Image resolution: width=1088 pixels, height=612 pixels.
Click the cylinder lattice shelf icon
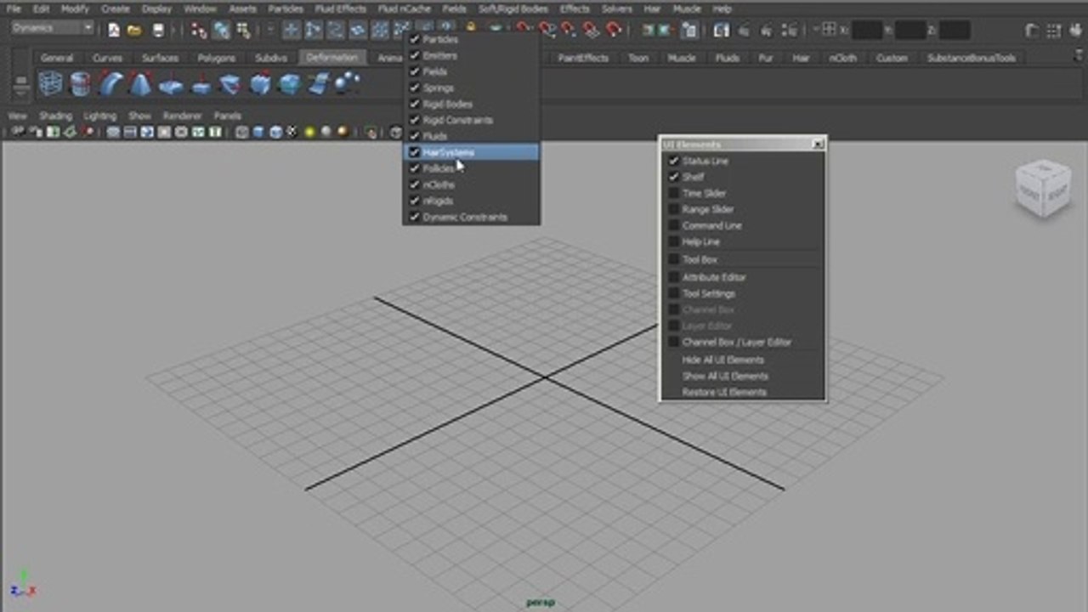coord(80,84)
